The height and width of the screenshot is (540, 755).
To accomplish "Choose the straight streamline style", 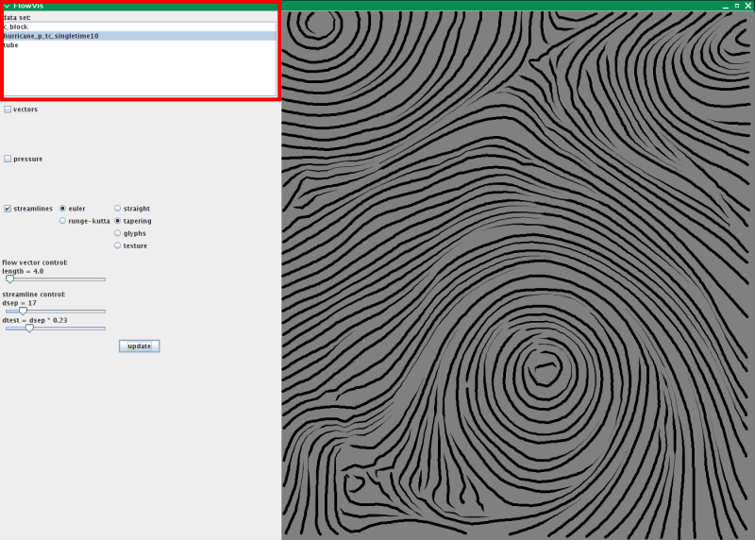I will click(118, 209).
